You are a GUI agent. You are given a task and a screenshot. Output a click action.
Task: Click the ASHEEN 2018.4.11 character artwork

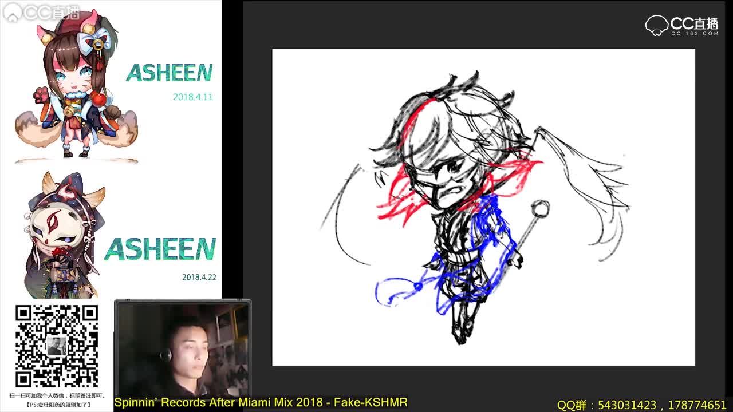76,86
